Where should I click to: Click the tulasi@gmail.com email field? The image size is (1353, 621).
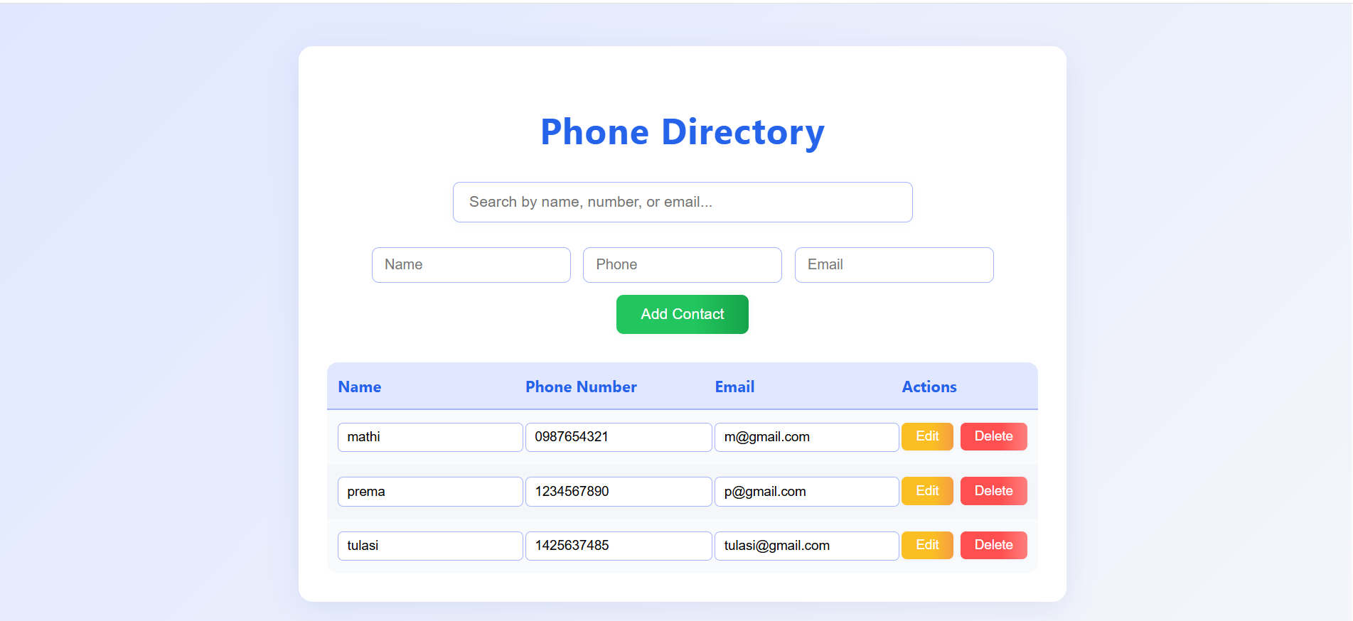806,546
